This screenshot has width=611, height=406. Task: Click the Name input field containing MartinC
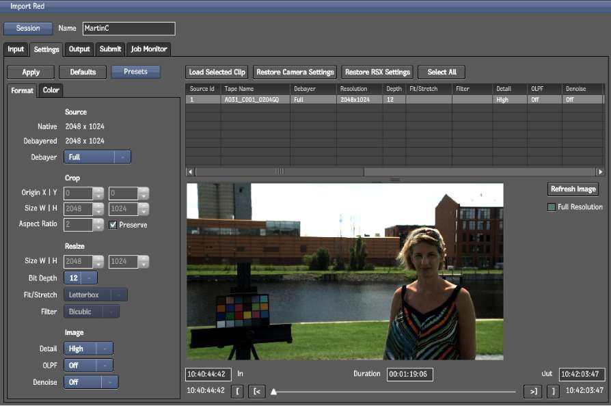tap(128, 29)
